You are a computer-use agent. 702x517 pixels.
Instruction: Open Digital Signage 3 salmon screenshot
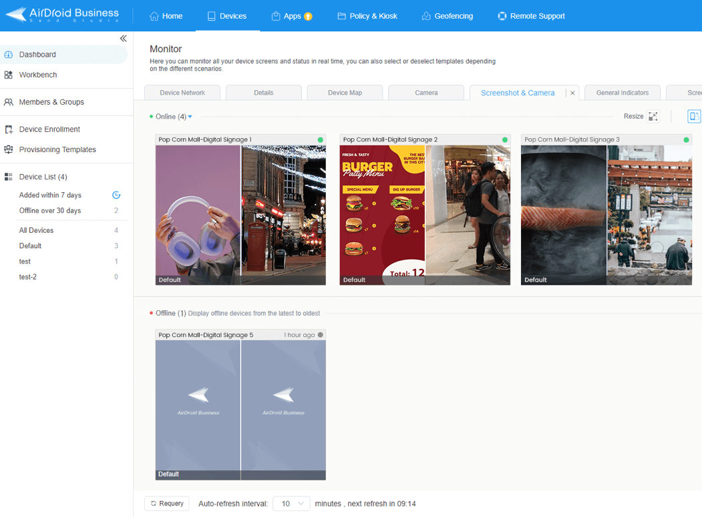[x=564, y=215]
